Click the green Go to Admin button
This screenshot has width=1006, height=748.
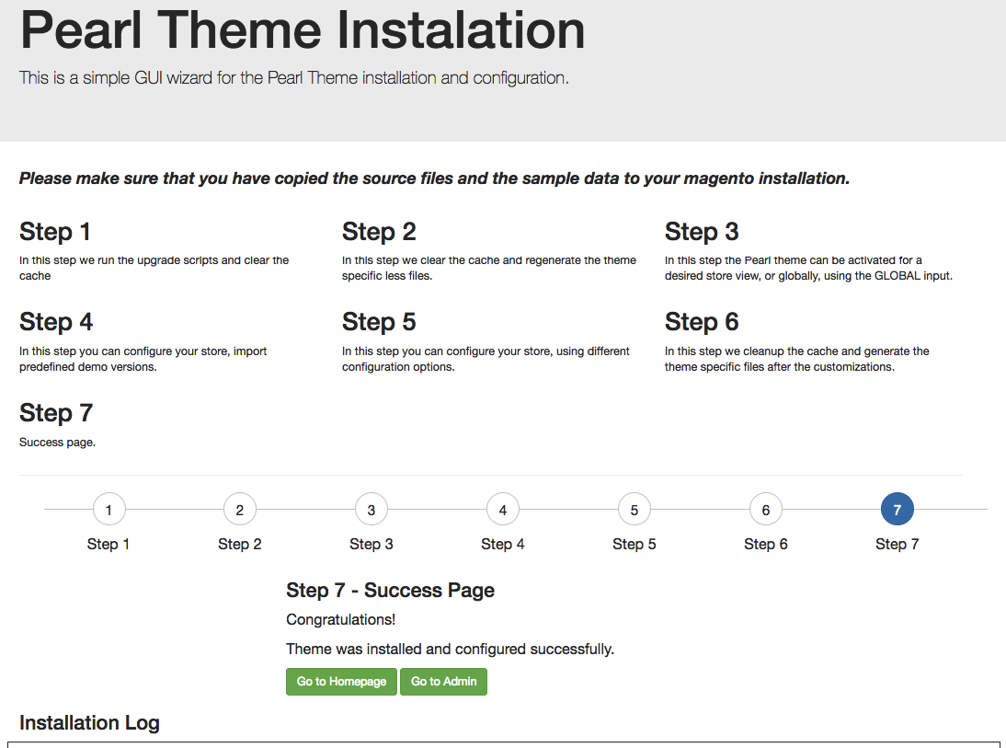[444, 682]
